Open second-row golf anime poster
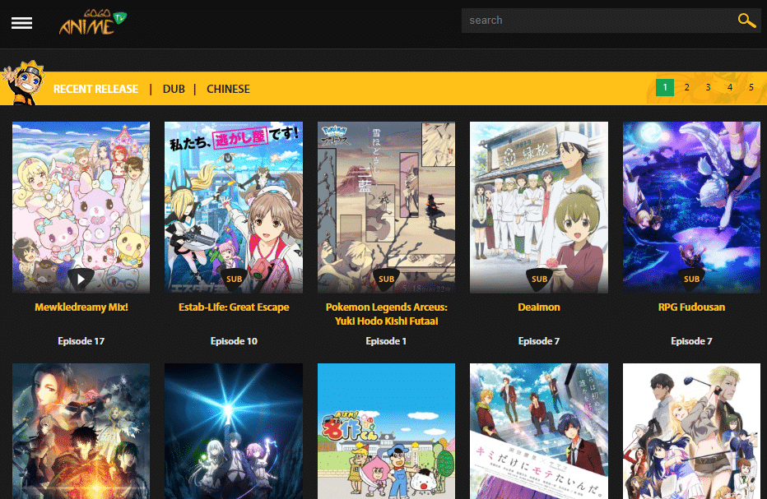The height and width of the screenshot is (499, 767). click(x=691, y=431)
